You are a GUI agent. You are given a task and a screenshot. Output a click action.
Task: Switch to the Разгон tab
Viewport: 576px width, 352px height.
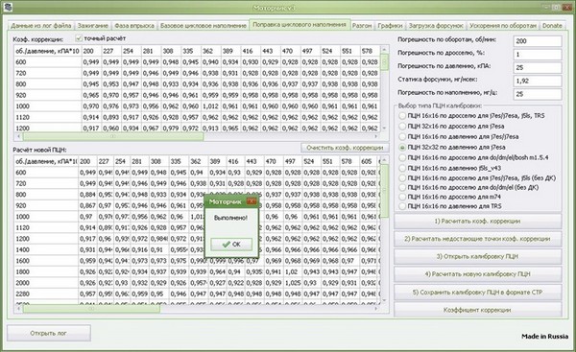(x=362, y=26)
